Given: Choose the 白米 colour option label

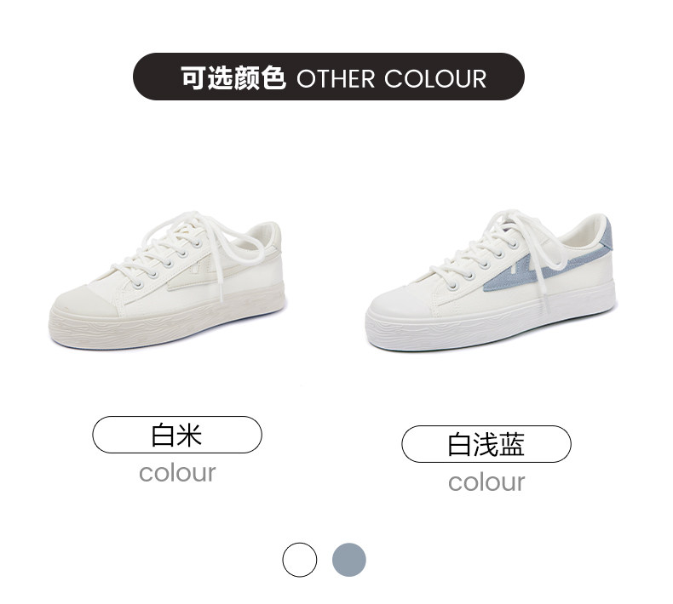Looking at the screenshot, I should point(177,435).
